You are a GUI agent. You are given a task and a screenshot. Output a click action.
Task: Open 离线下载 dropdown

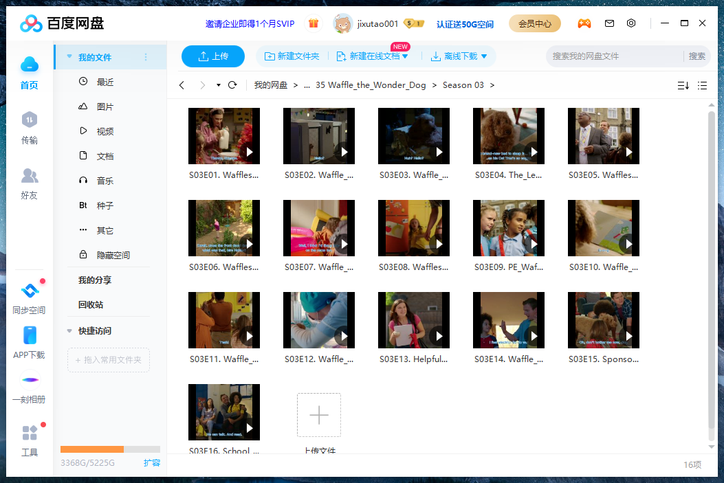(x=484, y=56)
